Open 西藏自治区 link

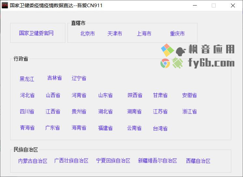point(198,161)
